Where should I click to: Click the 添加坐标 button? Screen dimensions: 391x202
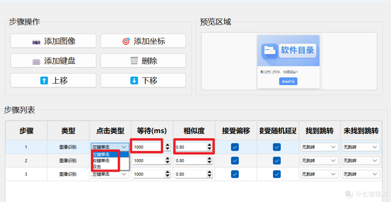[x=143, y=41]
